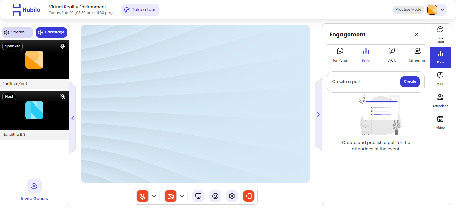Click the event date and time text
456x209 pixels.
pos(81,13)
